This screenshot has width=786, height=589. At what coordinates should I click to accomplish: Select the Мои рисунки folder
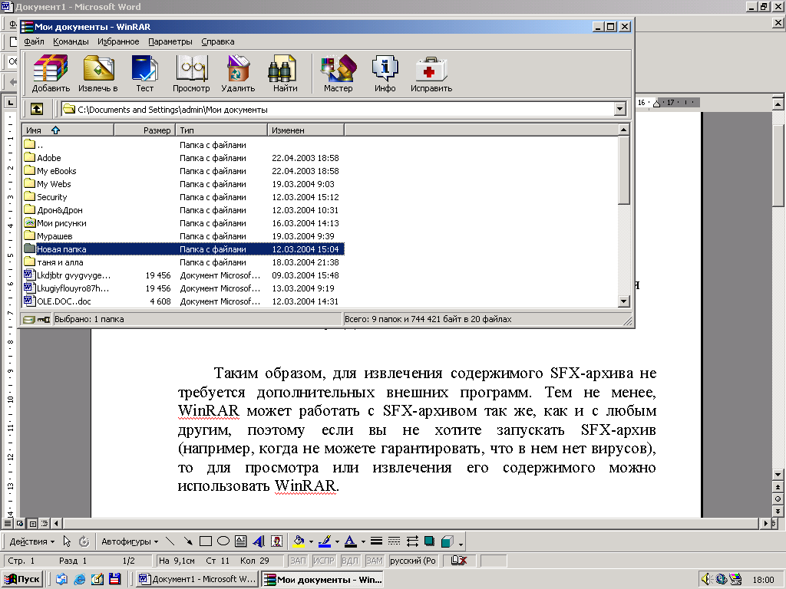(x=183, y=223)
